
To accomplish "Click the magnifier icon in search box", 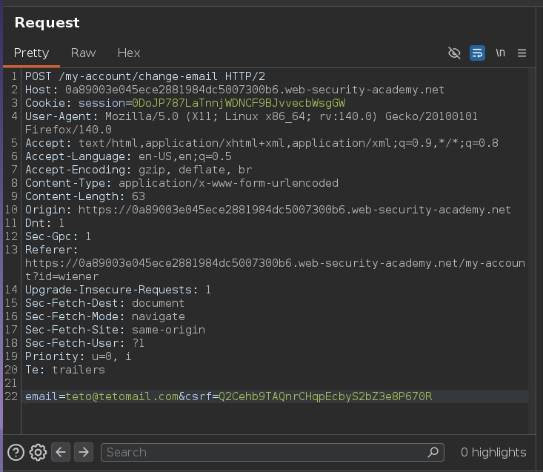I will click(433, 452).
